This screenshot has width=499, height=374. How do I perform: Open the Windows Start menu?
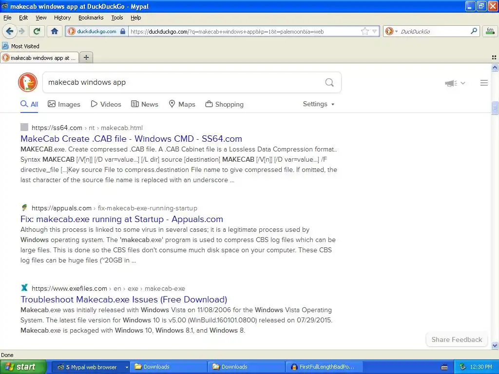[x=23, y=367]
